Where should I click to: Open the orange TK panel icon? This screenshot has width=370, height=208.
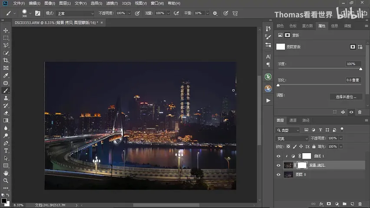pos(268,88)
